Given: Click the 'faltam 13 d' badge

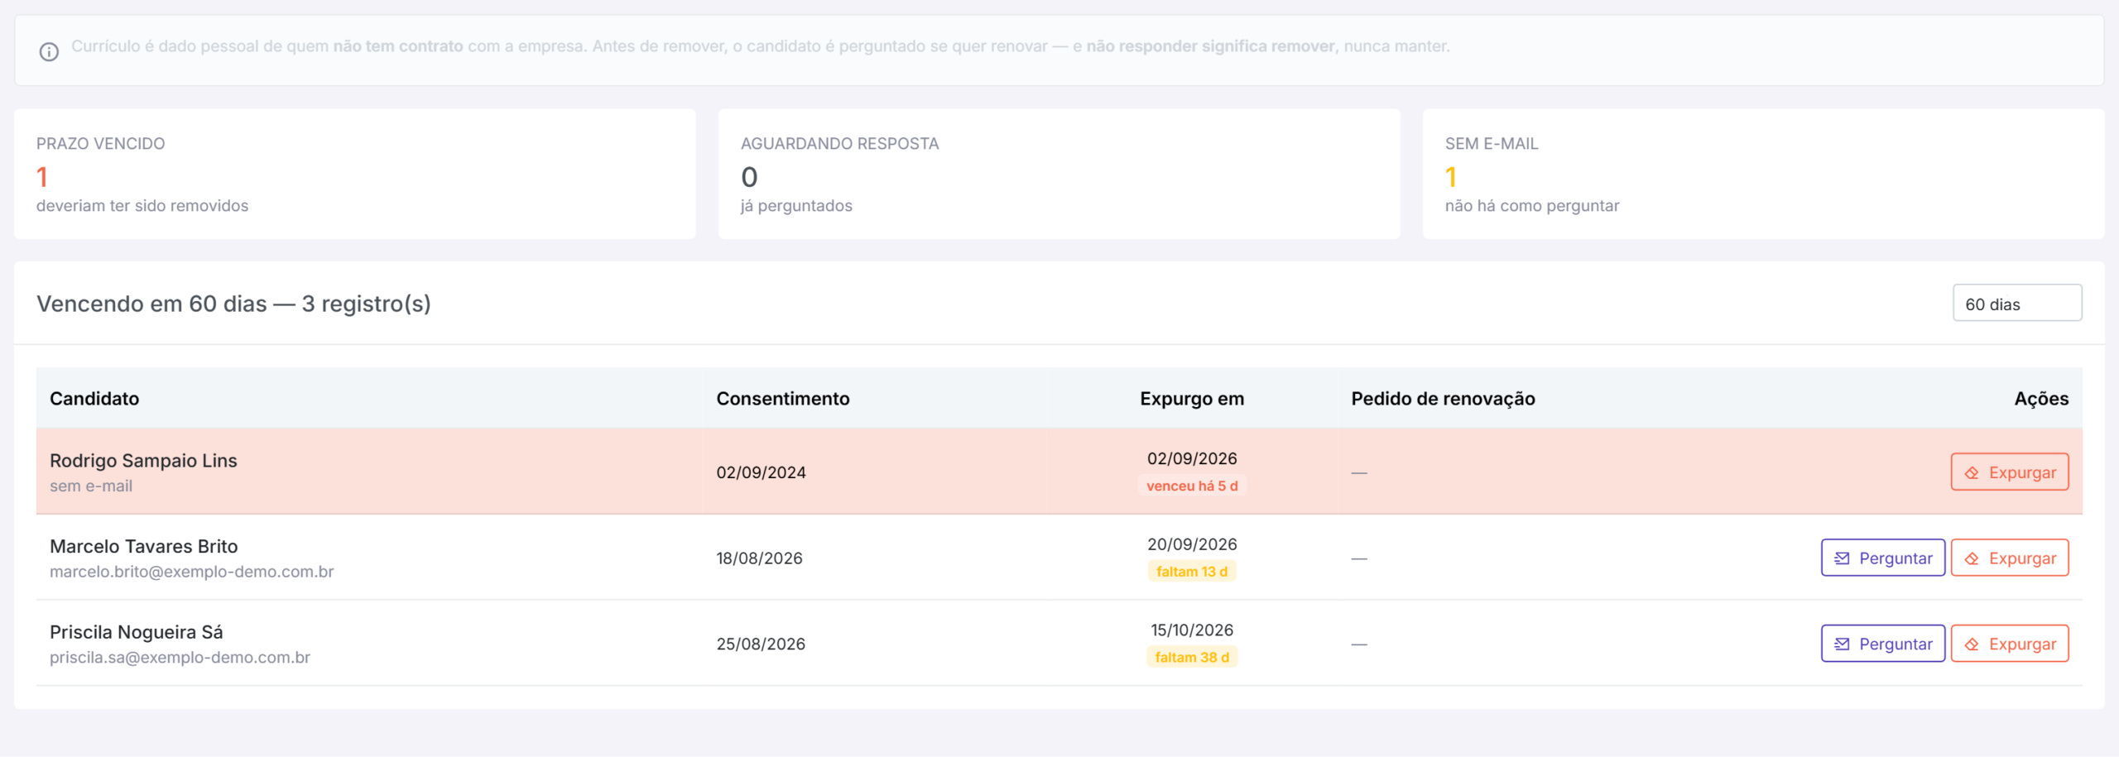Looking at the screenshot, I should tap(1192, 572).
